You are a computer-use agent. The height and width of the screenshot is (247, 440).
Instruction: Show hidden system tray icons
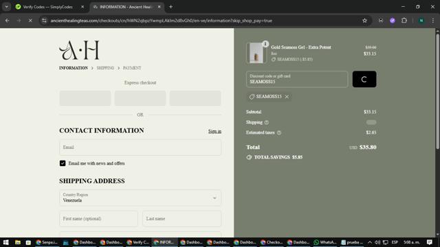tap(370, 242)
